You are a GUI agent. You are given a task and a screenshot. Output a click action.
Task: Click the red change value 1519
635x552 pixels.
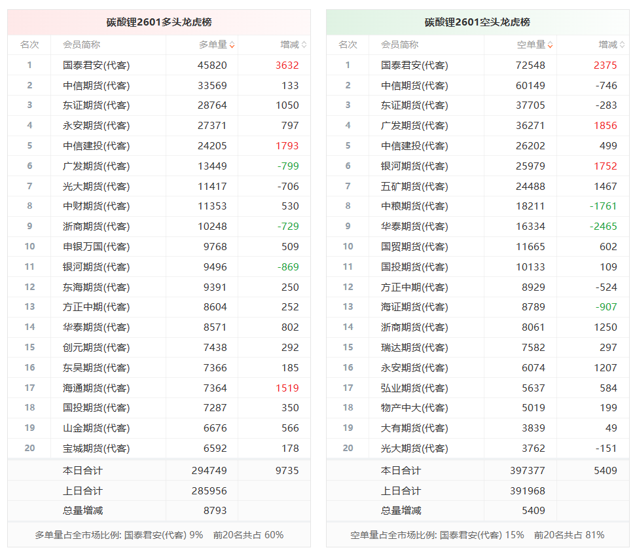(287, 388)
